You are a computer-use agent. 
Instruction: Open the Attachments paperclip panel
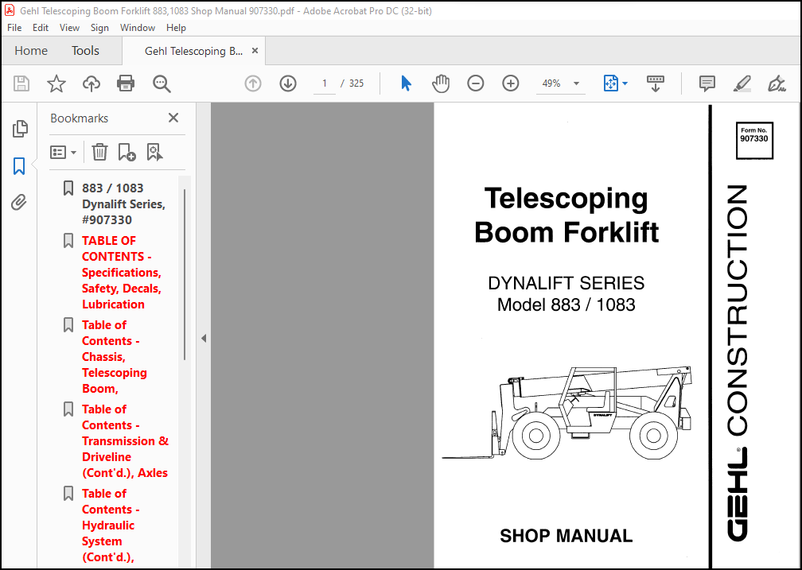[19, 203]
